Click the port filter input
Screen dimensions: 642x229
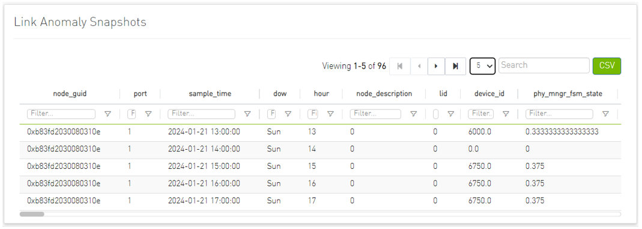(132, 114)
